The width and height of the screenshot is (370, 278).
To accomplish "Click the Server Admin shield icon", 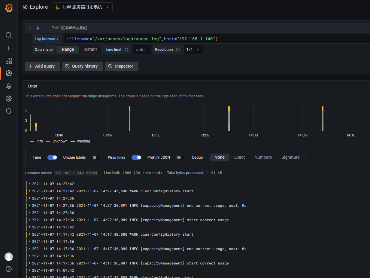I will pyautogui.click(x=9, y=111).
